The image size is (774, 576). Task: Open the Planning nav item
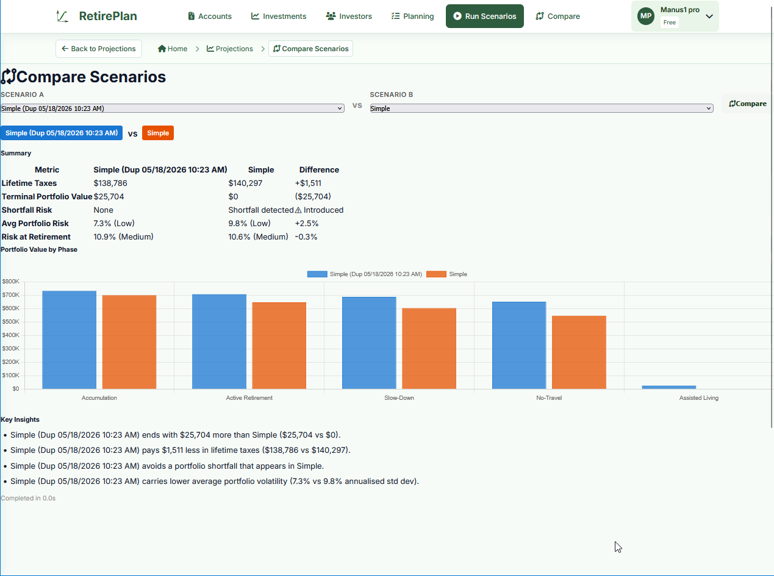tap(413, 16)
